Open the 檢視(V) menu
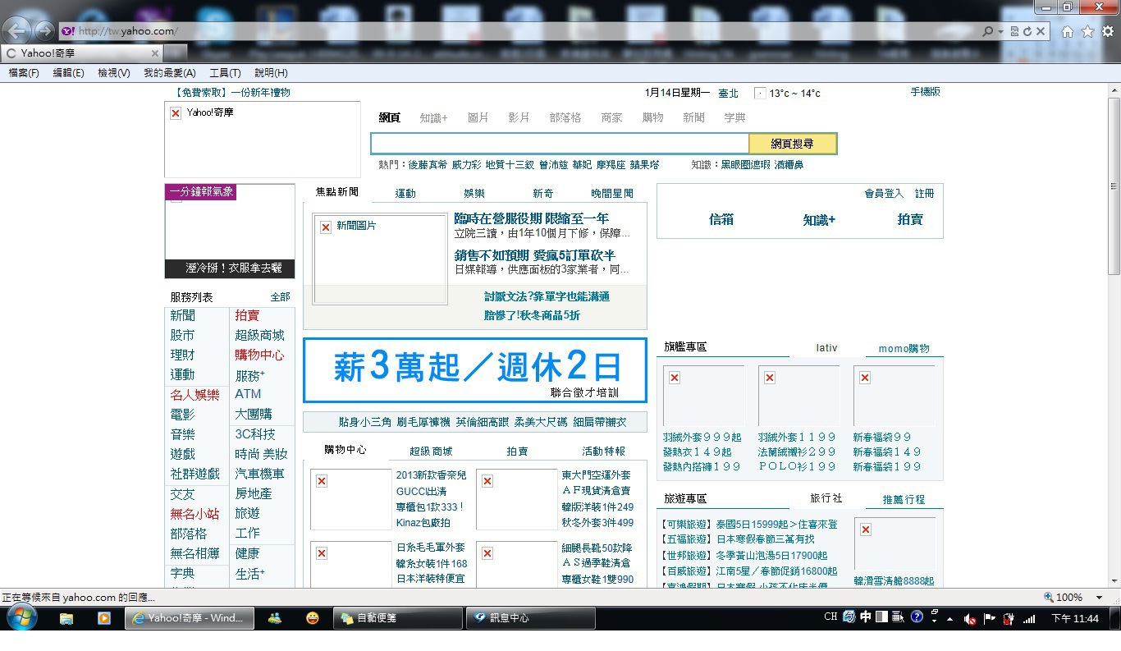Screen dimensions: 1121x651 (114, 73)
